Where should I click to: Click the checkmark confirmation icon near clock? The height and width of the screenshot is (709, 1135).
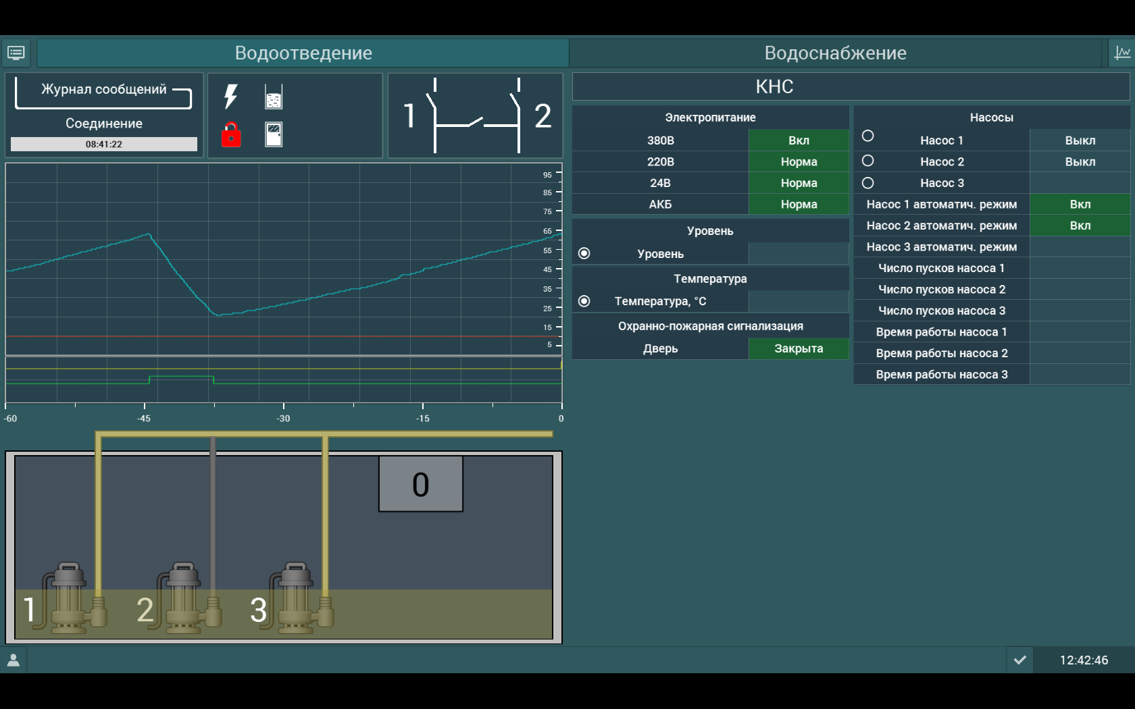click(x=1020, y=660)
